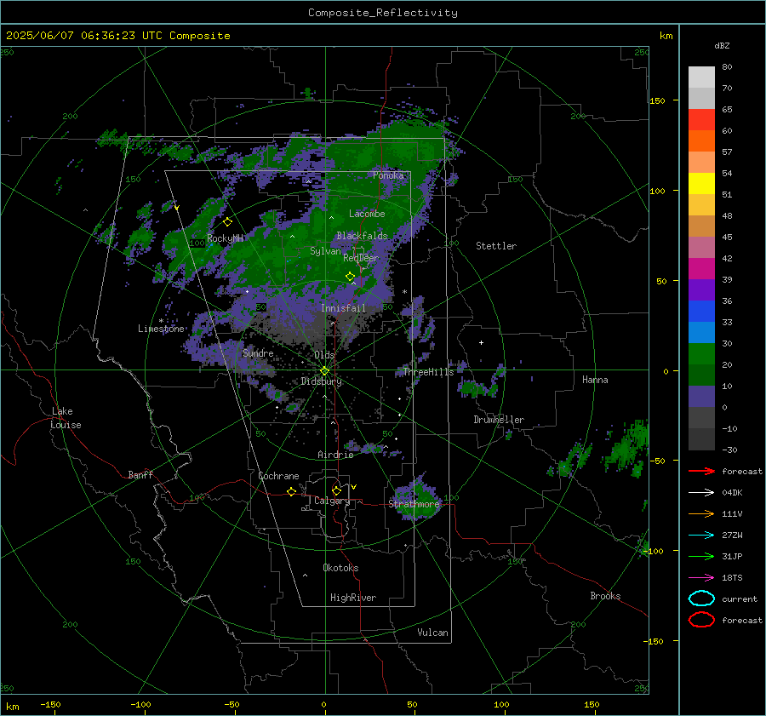
Task: Click the Okotoks city label
Action: pos(340,568)
